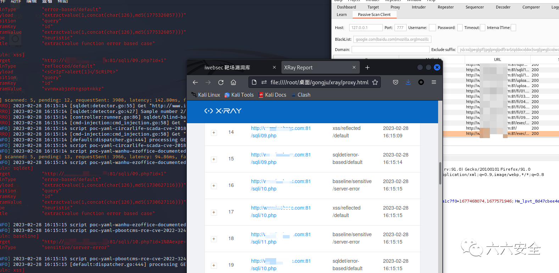Open Burp Dashboard tab
This screenshot has height=273, width=559.
coord(346,7)
